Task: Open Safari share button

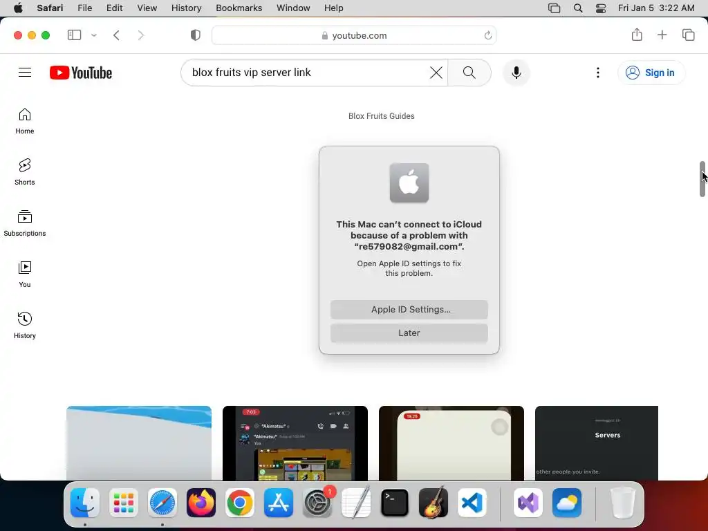Action: click(x=637, y=35)
